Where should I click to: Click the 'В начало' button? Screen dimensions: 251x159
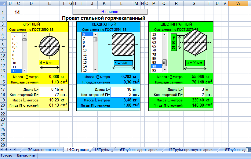point(110,12)
